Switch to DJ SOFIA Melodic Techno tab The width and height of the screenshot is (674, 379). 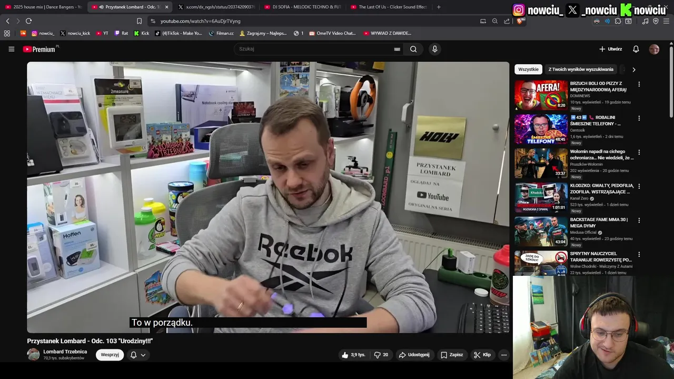303,7
